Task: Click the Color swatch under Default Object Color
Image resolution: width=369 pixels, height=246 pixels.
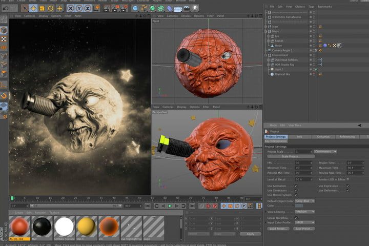Action: [x=299, y=206]
